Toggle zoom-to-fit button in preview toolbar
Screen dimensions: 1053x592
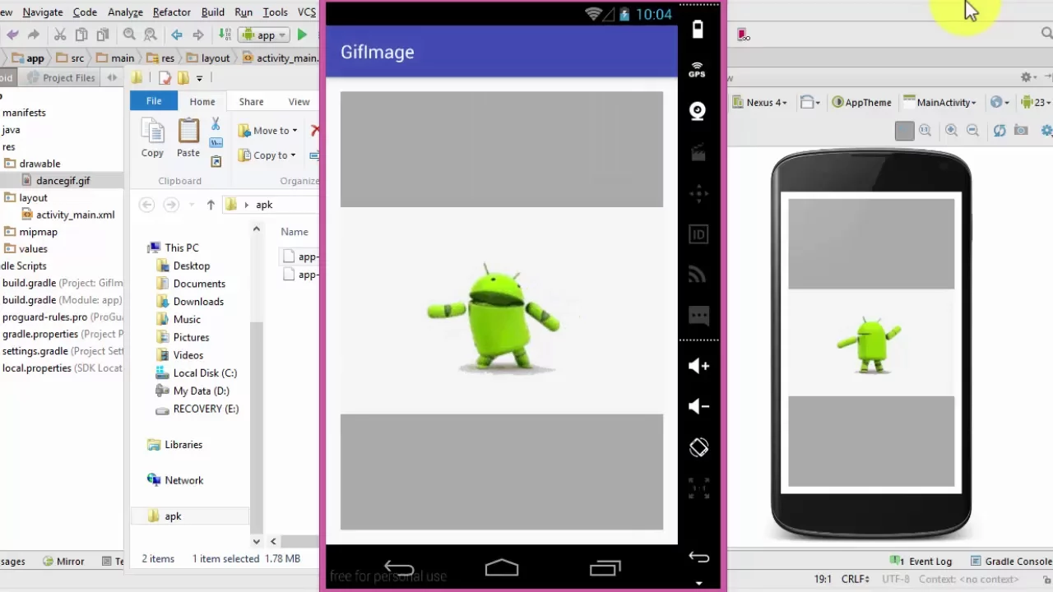tap(904, 131)
